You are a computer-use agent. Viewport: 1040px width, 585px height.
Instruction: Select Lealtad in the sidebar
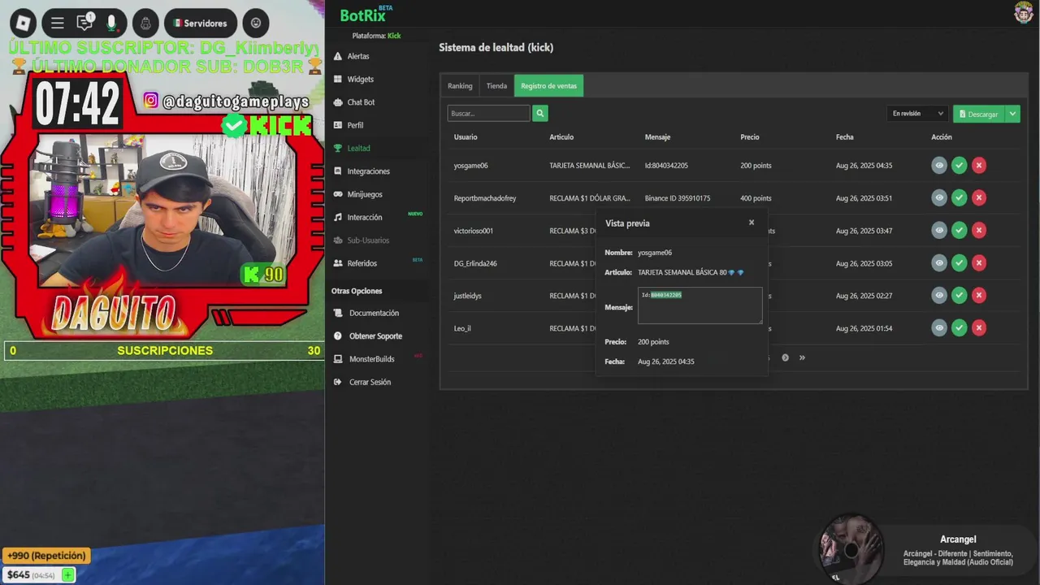[358, 148]
